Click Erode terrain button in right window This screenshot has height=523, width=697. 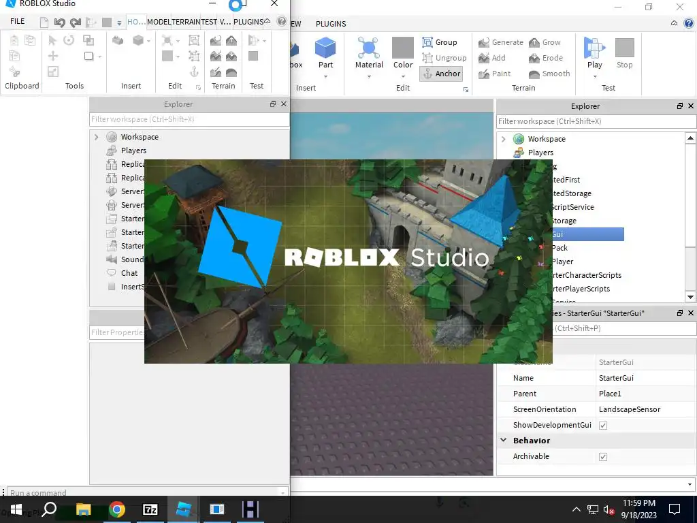pos(546,58)
